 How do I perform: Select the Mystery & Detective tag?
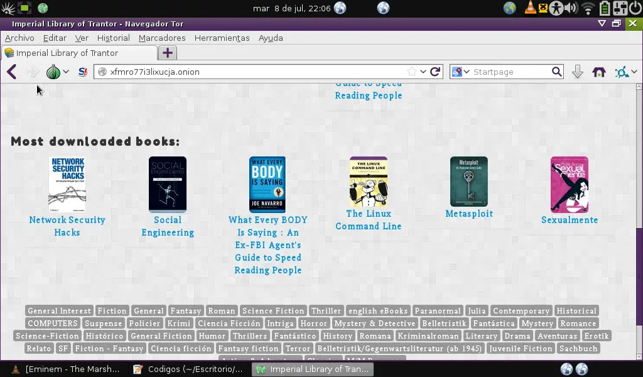point(375,323)
